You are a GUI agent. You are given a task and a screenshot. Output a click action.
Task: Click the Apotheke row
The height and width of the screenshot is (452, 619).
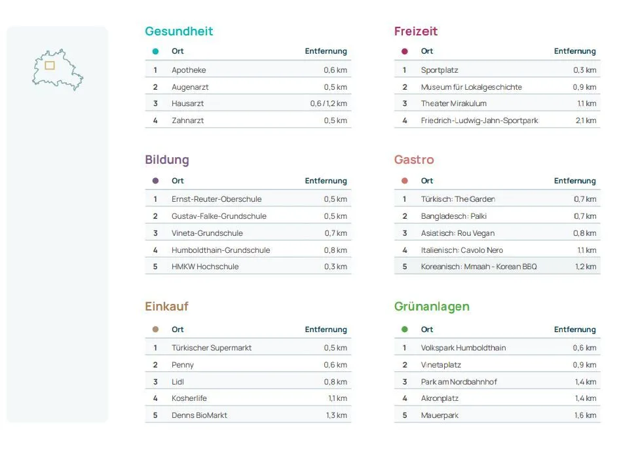pos(248,70)
